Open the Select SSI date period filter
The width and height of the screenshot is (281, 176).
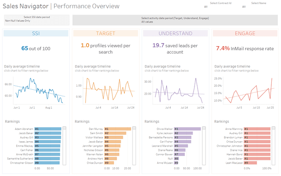[36, 20]
